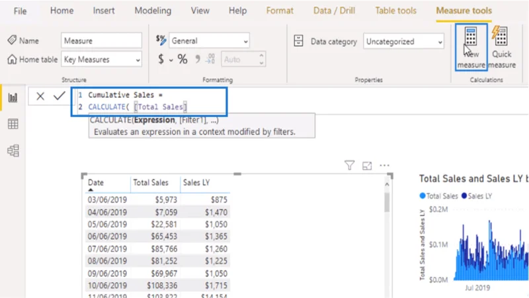529x298 pixels.
Task: Click the thousands separator comma icon
Action: point(198,60)
